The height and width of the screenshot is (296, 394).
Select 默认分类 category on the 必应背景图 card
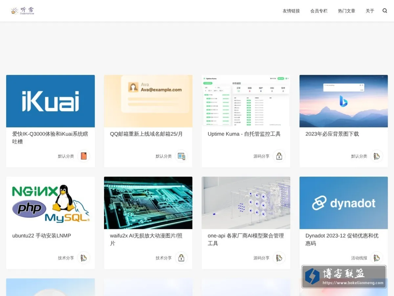tap(359, 156)
